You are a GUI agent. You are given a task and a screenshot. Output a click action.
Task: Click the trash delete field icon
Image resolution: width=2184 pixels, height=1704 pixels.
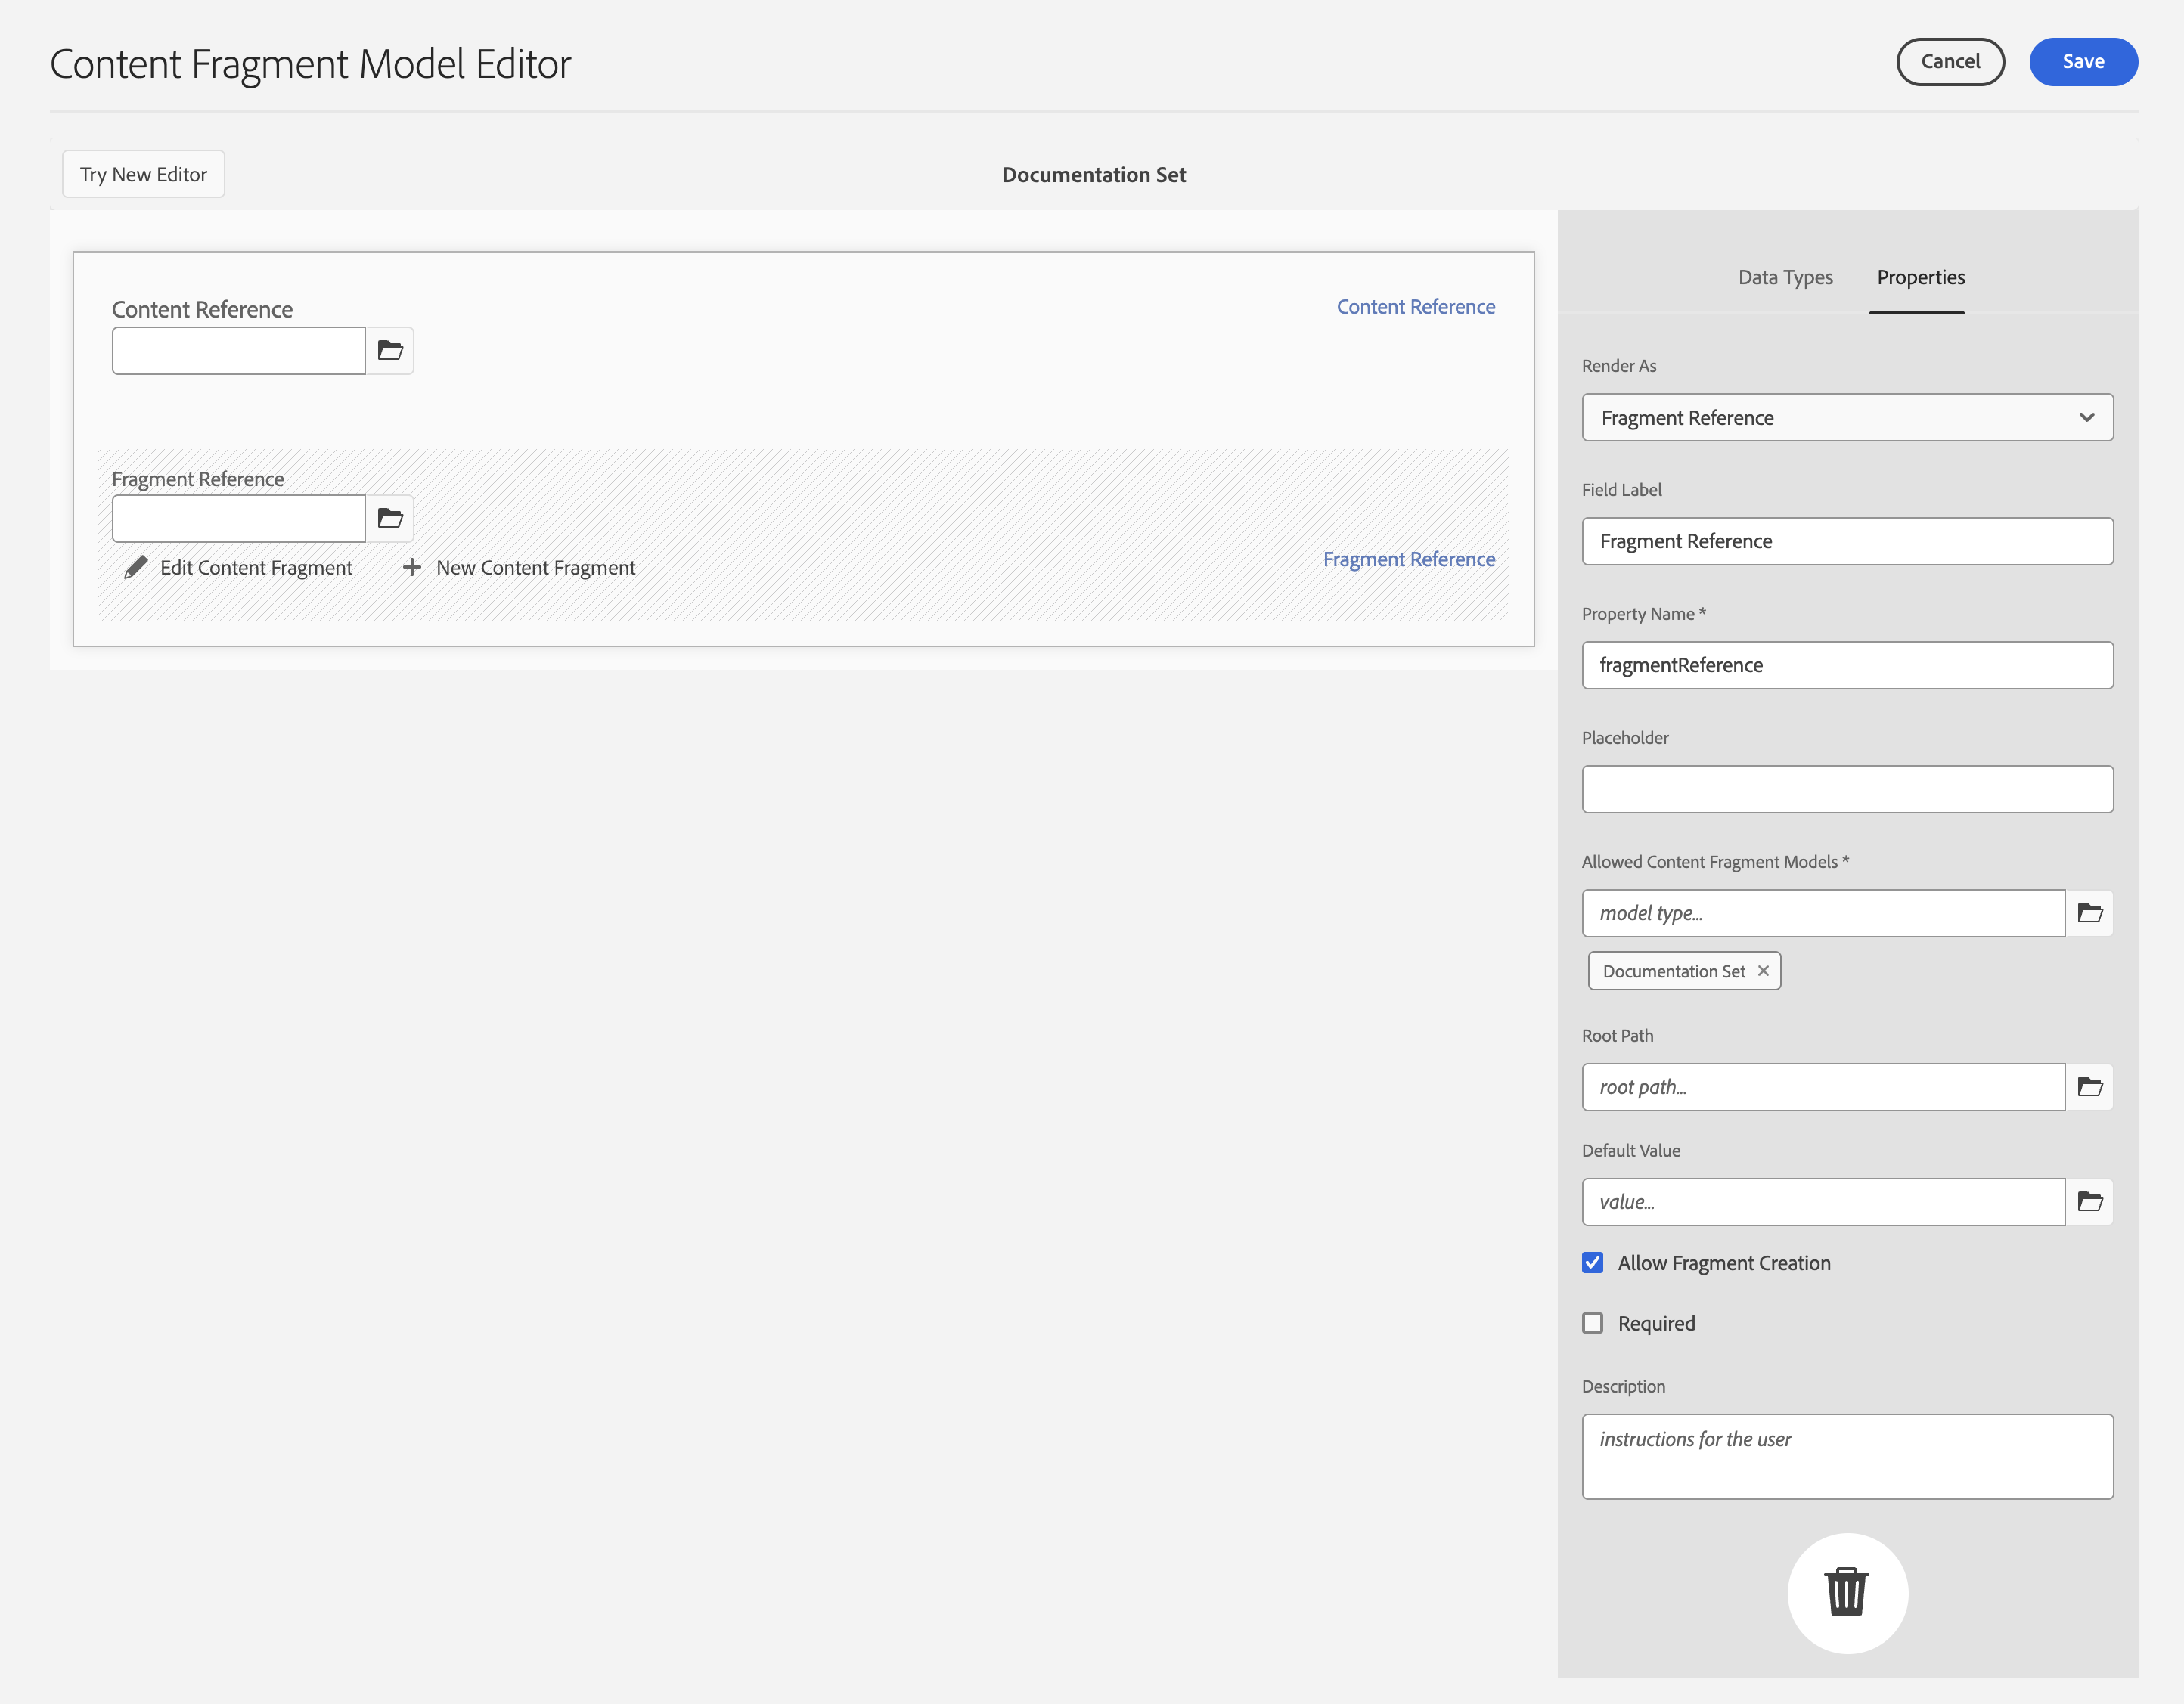(x=1846, y=1592)
